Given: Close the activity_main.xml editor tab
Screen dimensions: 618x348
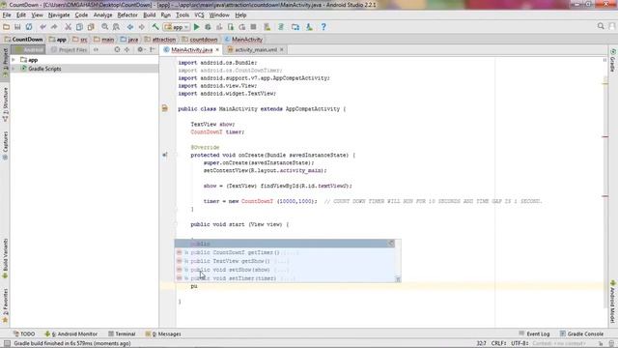Looking at the screenshot, I should 281,49.
